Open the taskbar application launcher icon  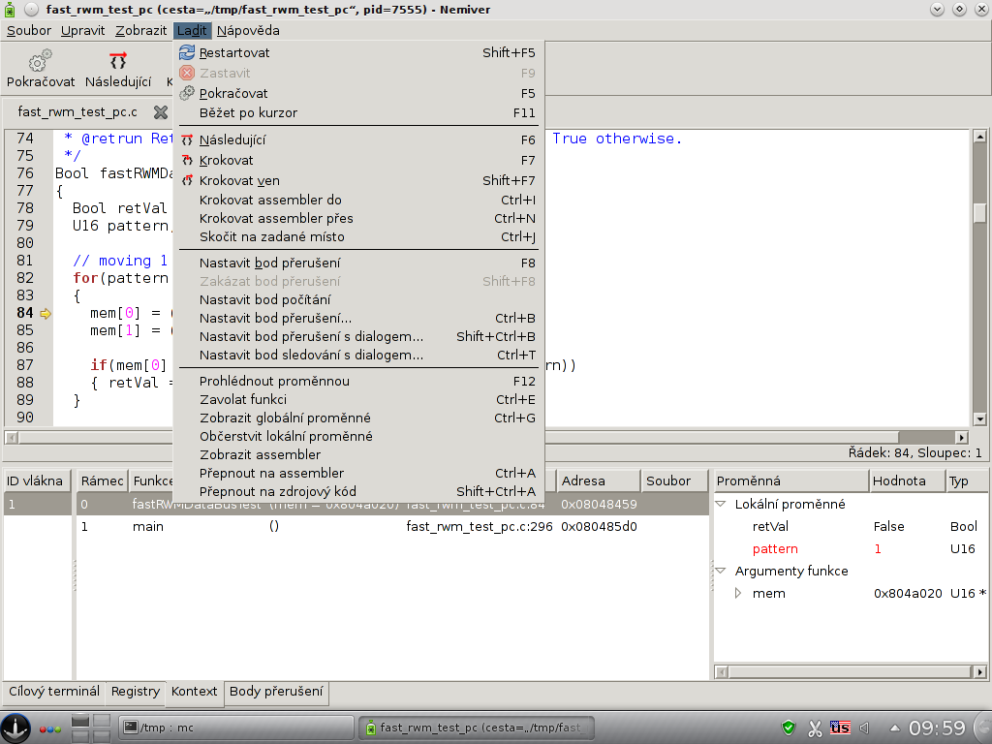click(x=15, y=728)
